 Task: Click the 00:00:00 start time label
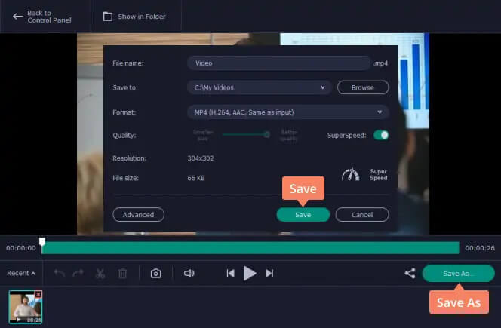[x=21, y=248]
